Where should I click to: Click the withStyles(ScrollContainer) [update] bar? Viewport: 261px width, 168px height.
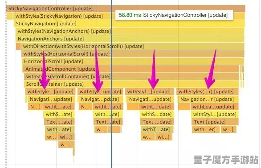coord(131,76)
